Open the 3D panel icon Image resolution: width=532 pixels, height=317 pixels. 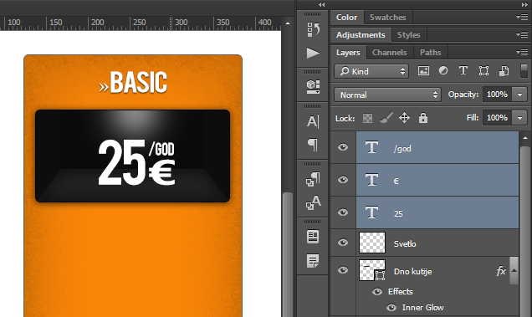tap(313, 86)
